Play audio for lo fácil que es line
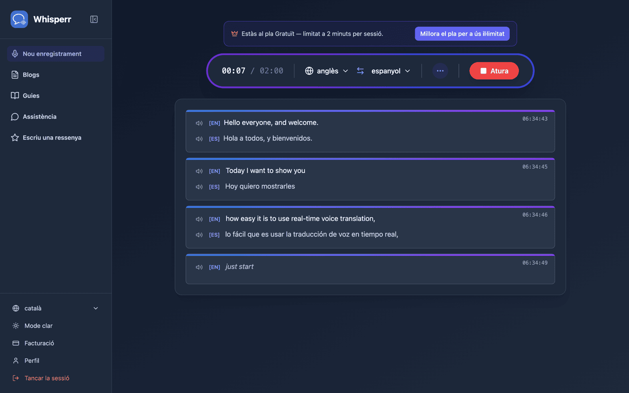 pos(199,235)
